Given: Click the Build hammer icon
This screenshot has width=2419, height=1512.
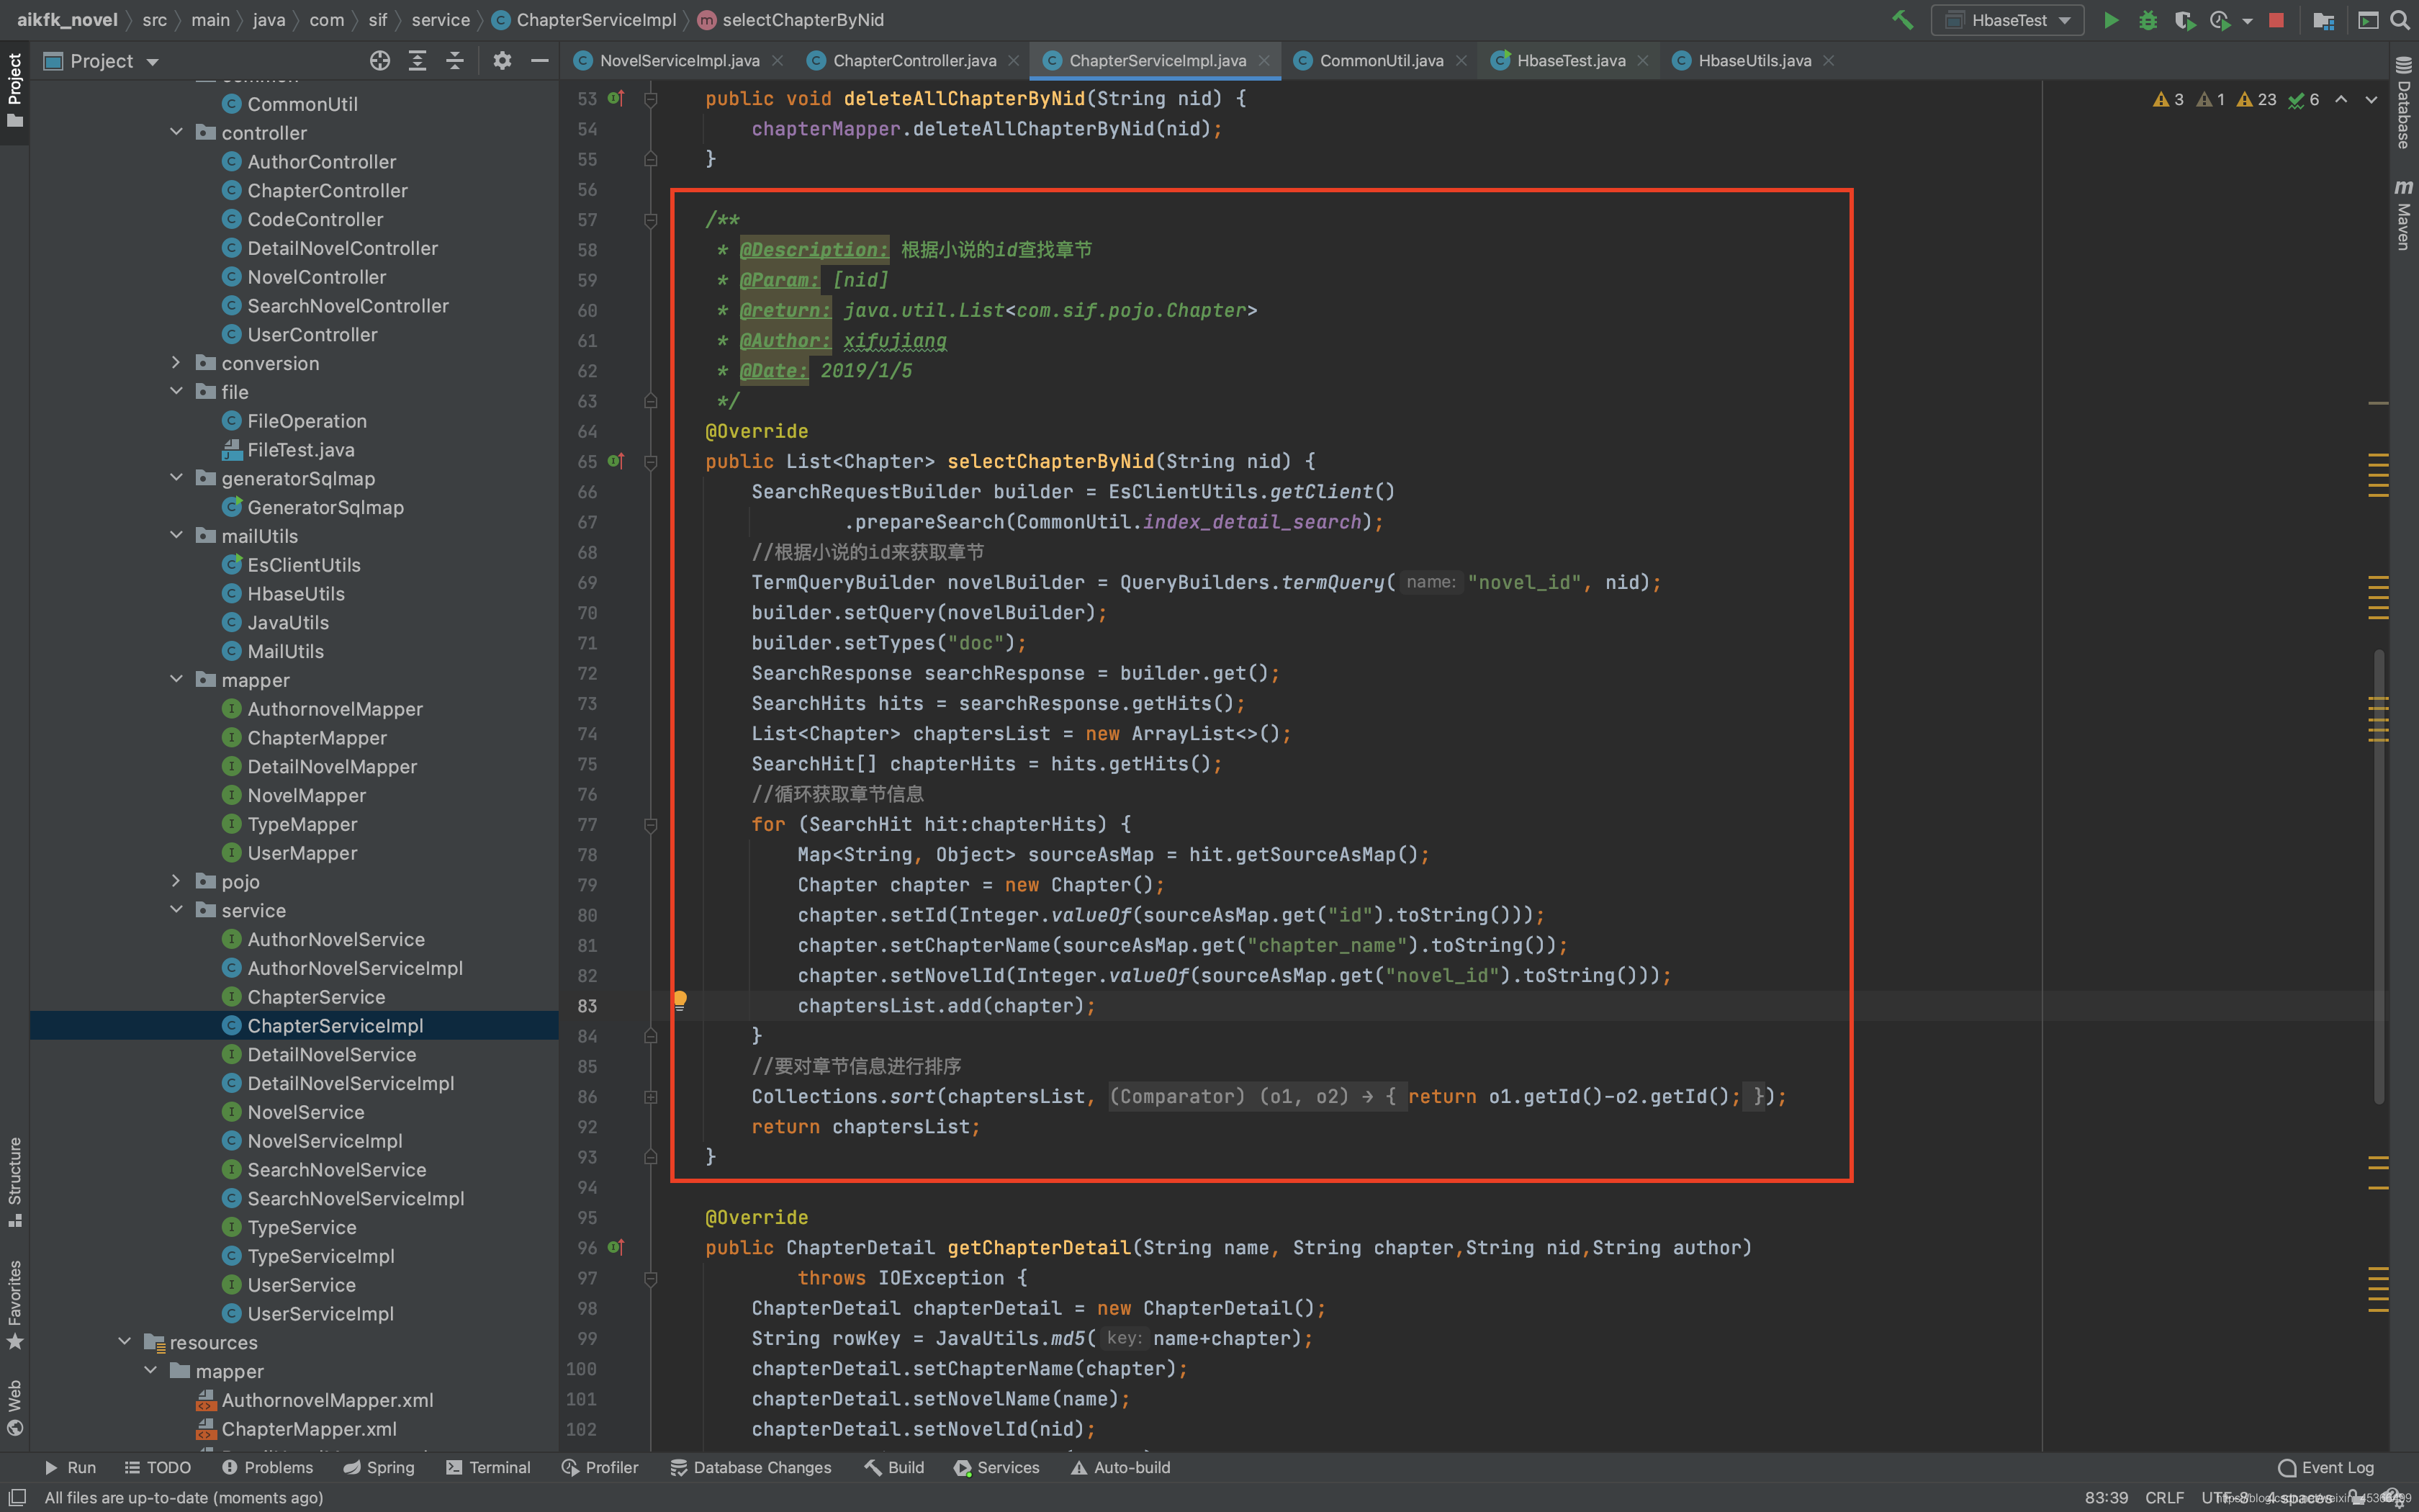Looking at the screenshot, I should (1902, 20).
